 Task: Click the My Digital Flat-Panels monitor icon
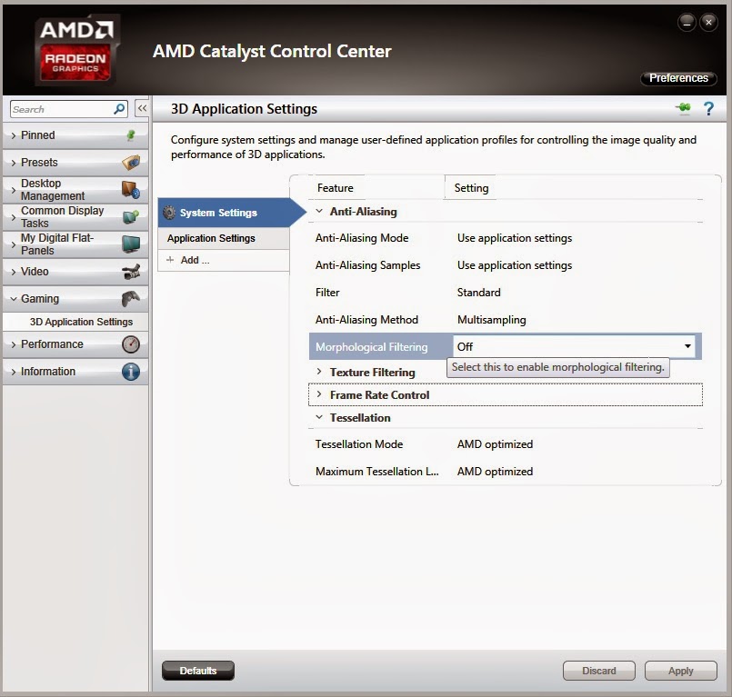(x=131, y=244)
